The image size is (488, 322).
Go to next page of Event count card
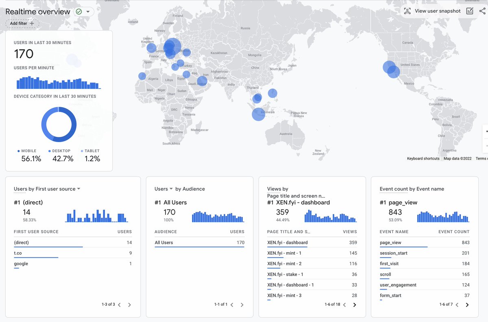[467, 305]
